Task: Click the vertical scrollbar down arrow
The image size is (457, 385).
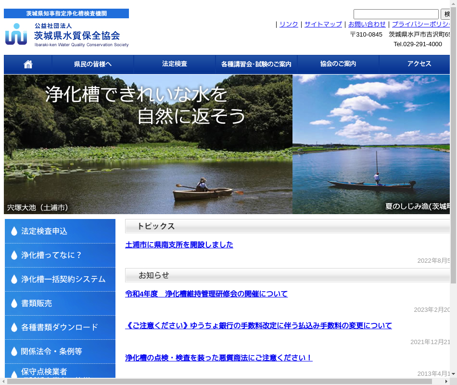Action: click(453, 374)
